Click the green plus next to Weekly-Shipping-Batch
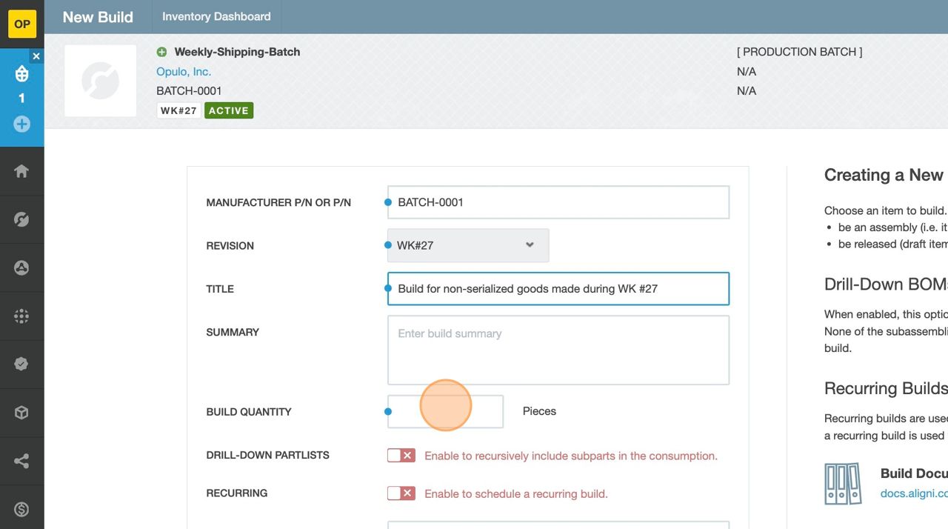Viewport: 948px width, 529px height. click(161, 52)
